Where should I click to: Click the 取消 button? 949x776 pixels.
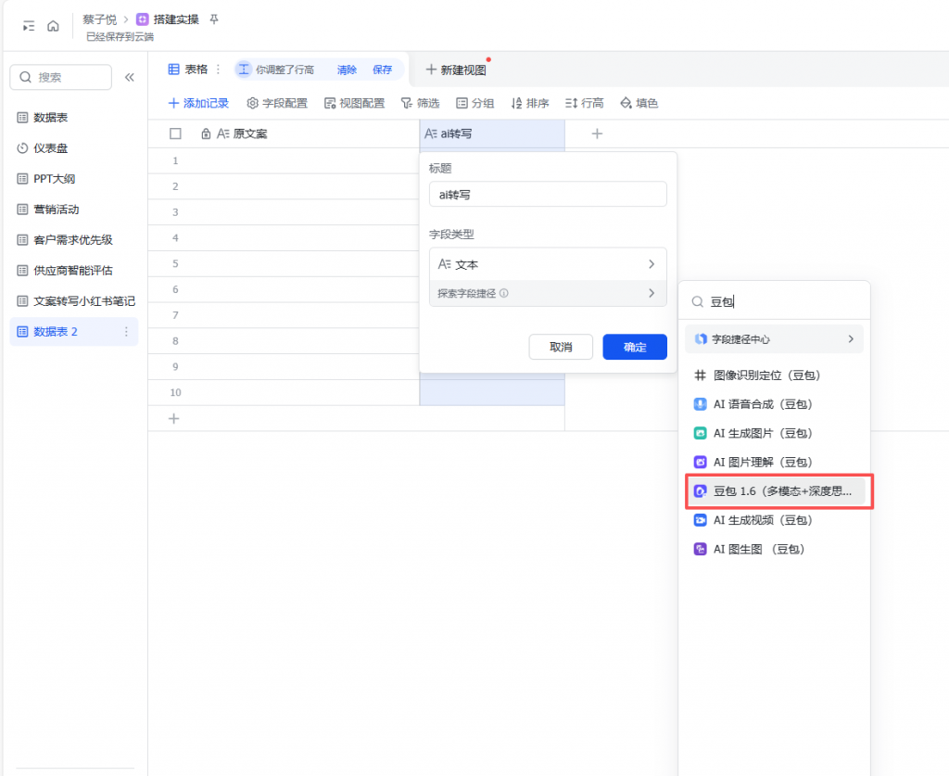561,347
